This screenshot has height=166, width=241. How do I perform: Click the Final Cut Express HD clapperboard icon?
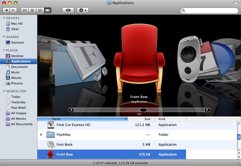(51, 125)
